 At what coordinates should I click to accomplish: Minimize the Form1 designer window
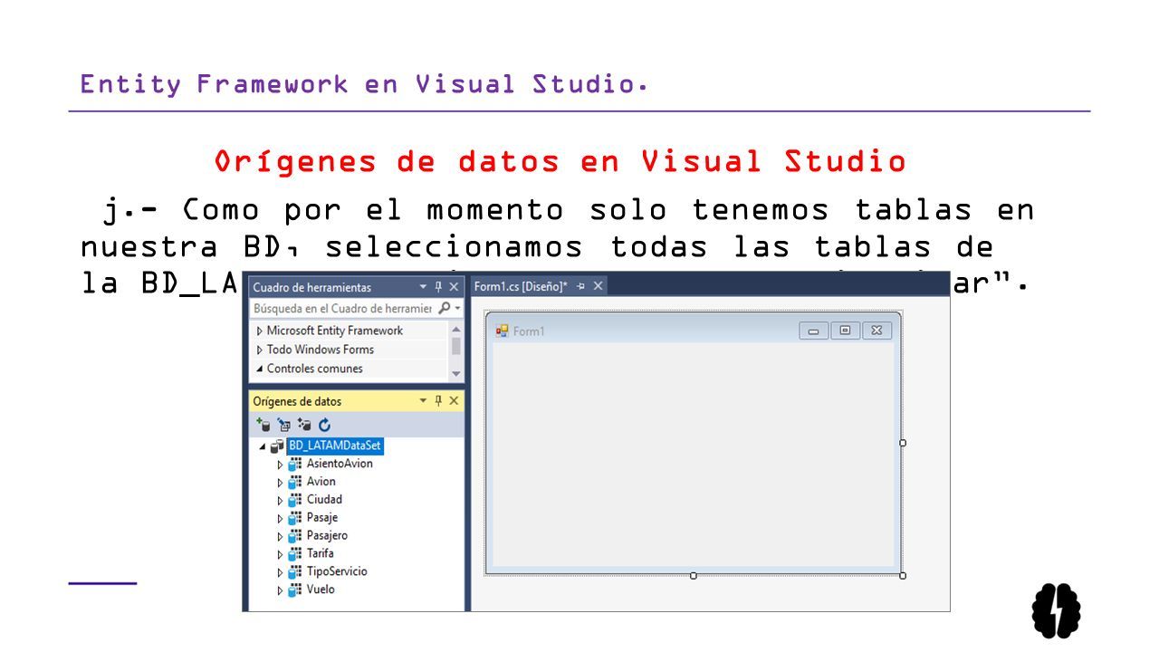814,331
